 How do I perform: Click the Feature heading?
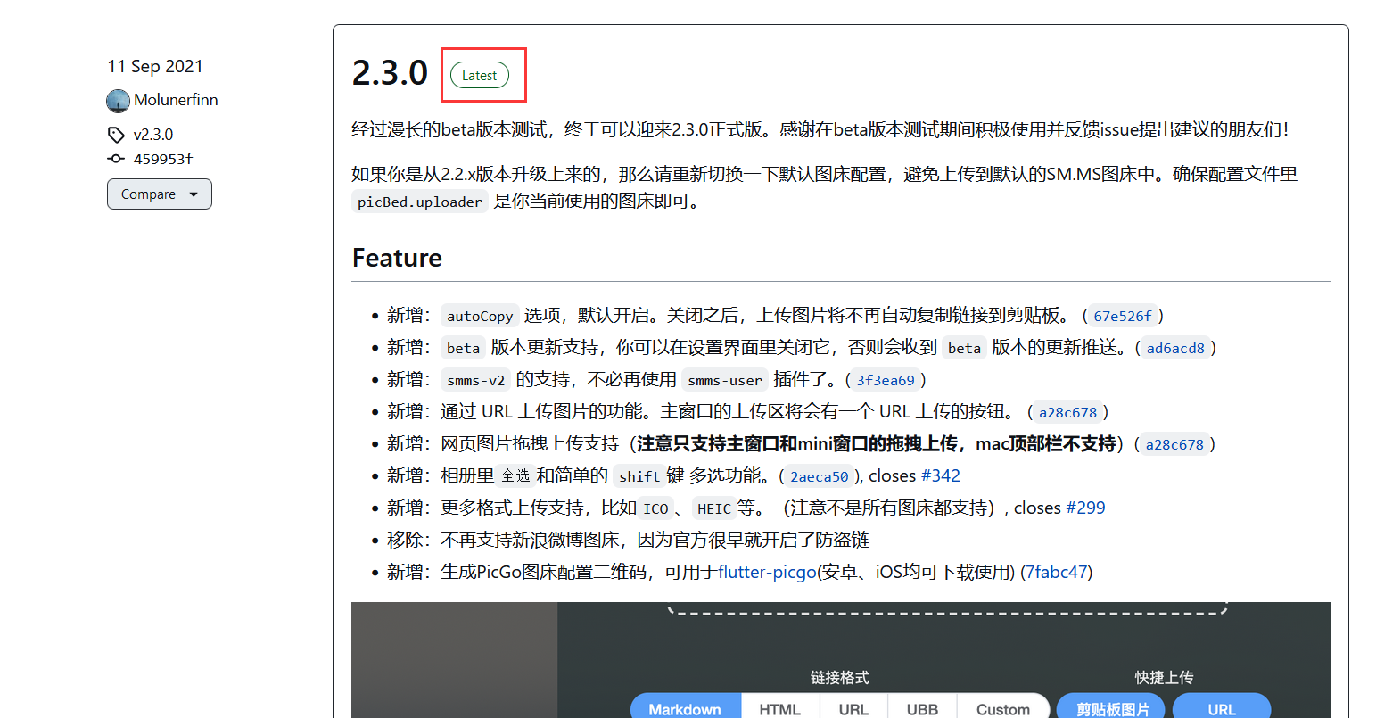point(397,258)
